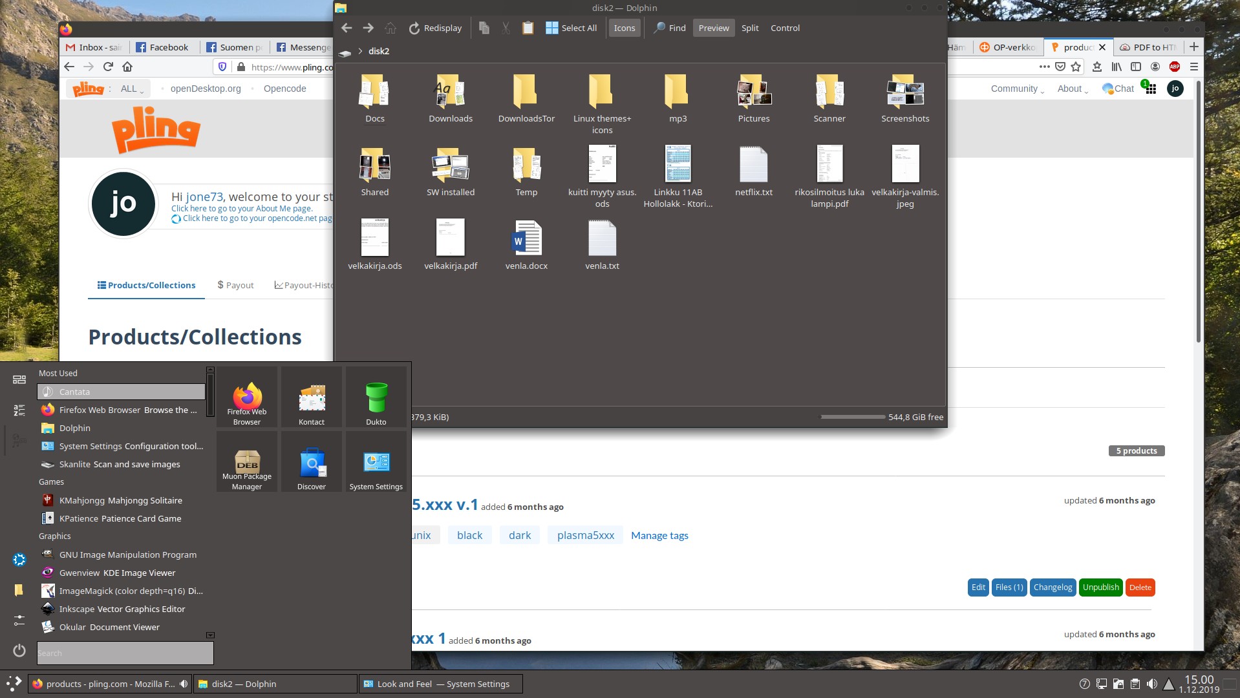Toggle Icons view mode in Dolphin
Image resolution: width=1240 pixels, height=698 pixels.
pos(625,28)
